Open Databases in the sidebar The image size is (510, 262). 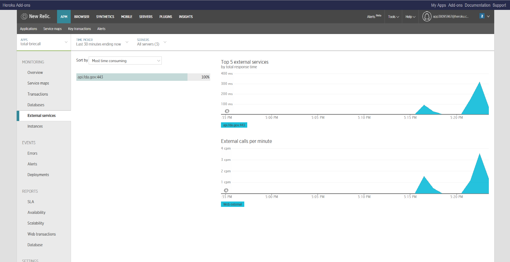click(x=36, y=105)
